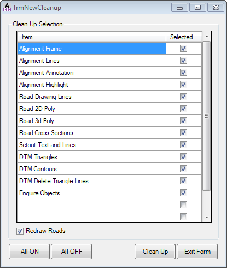This screenshot has height=268, width=227.
Task: Uncheck the Road Cross Sections checkbox
Action: 183,133
